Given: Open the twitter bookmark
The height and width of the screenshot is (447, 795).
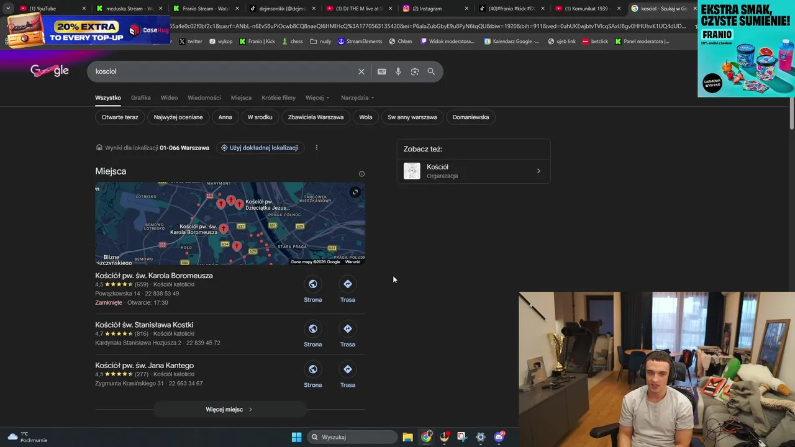Looking at the screenshot, I should point(190,42).
